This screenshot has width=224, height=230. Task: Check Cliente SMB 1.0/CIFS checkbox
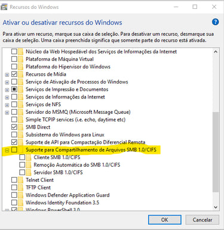point(22,157)
